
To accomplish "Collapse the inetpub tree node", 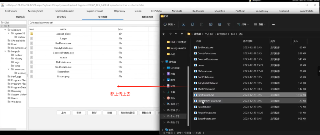I will (x=5, y=51).
